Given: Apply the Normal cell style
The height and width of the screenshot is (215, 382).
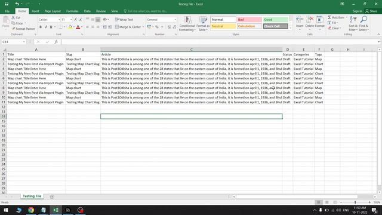Looking at the screenshot, I should [x=223, y=20].
